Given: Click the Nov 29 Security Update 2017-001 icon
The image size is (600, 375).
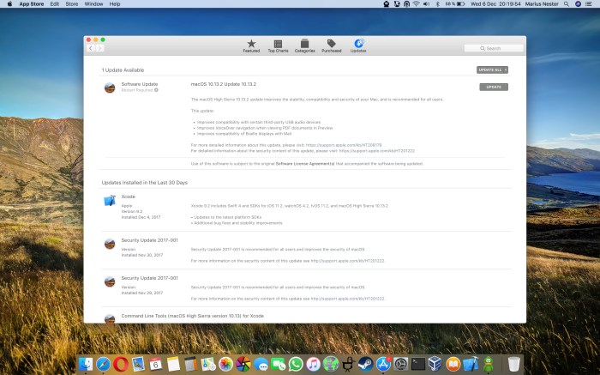Looking at the screenshot, I should click(110, 281).
